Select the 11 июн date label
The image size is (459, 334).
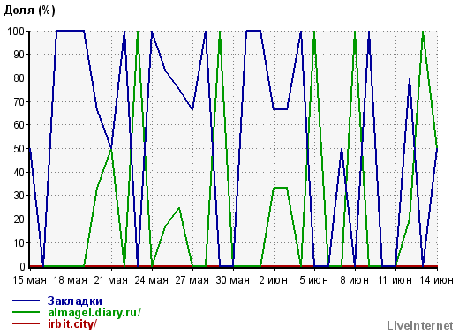395,280
